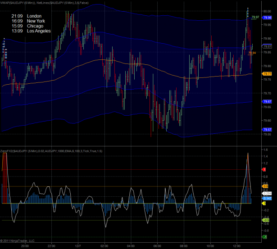Click the green 79.97 net line label
Viewport: 277px width, 249px height.
click(x=255, y=17)
